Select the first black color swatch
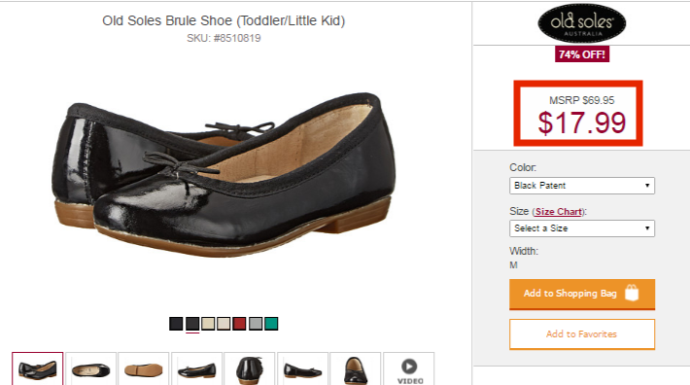 [176, 324]
